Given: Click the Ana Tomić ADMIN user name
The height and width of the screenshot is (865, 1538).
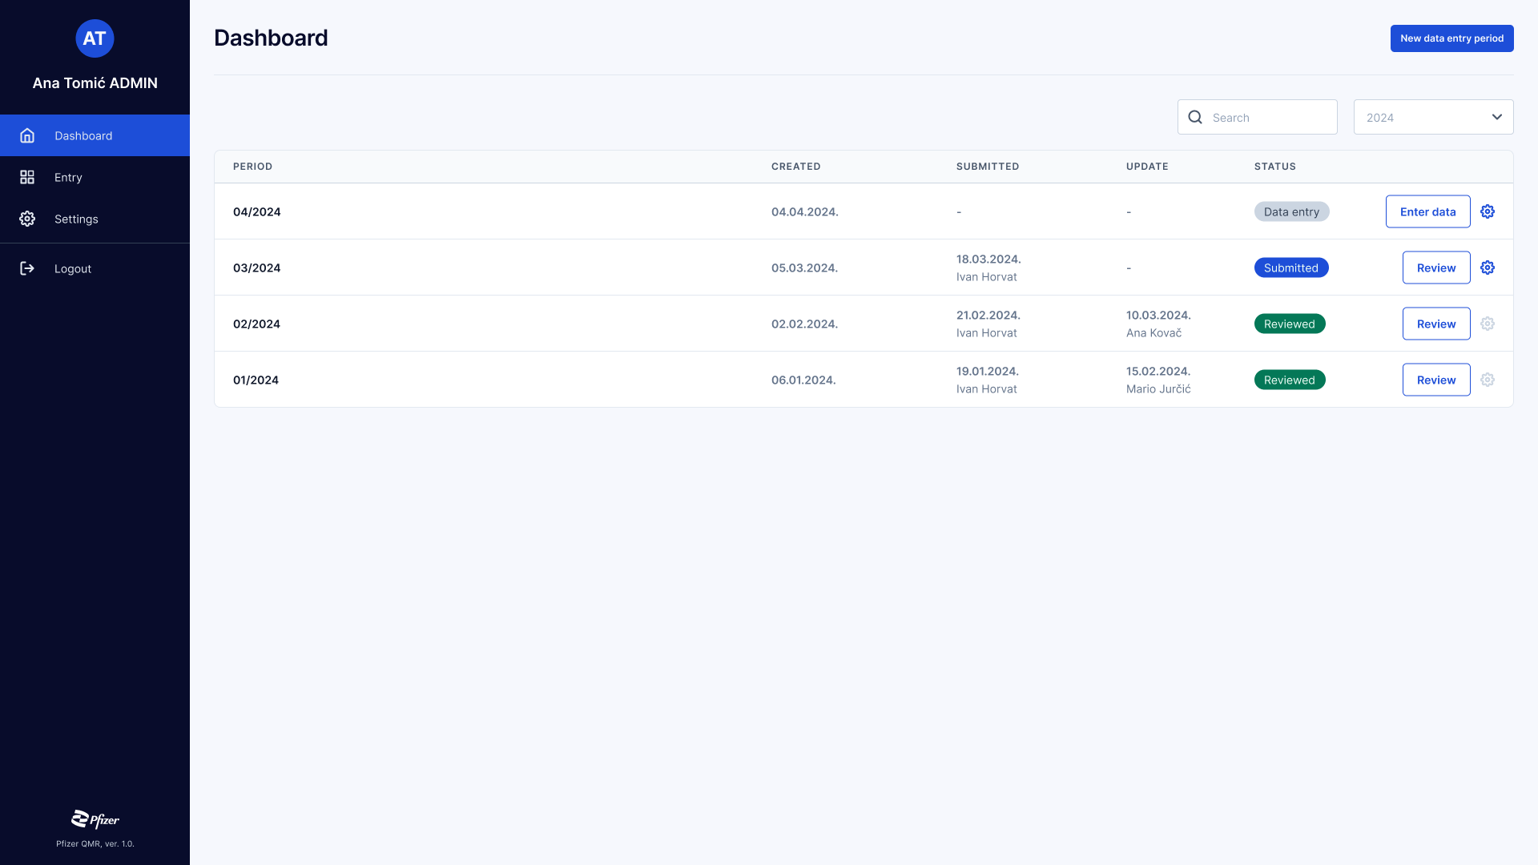Looking at the screenshot, I should tap(95, 82).
